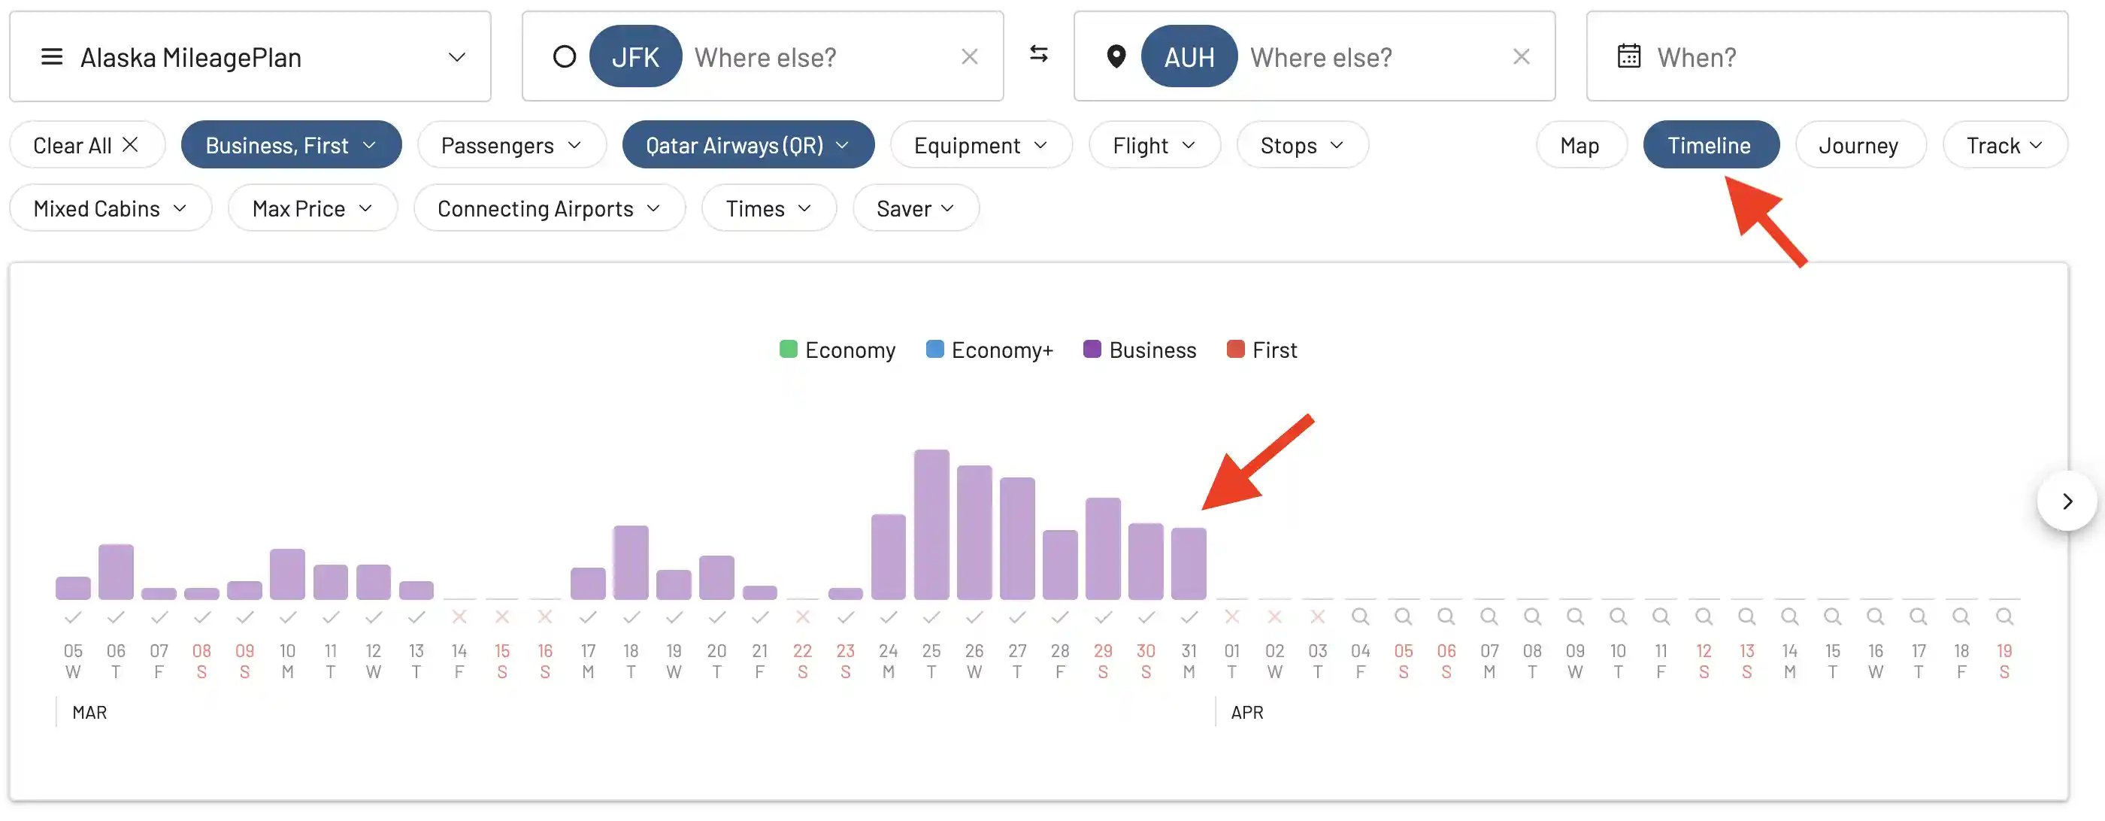Click the red X icon above March 16

click(x=545, y=617)
